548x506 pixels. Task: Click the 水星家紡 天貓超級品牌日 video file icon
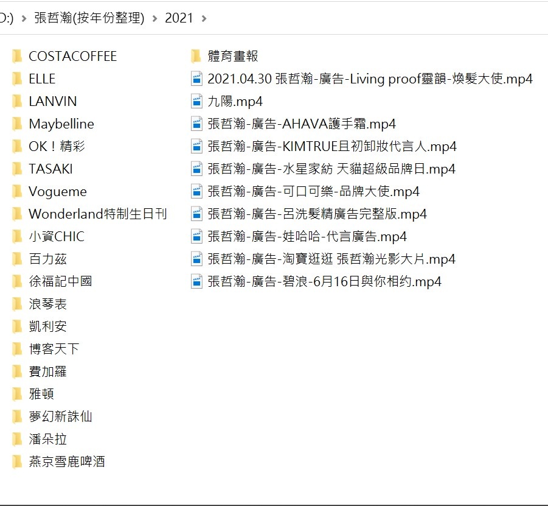click(197, 169)
